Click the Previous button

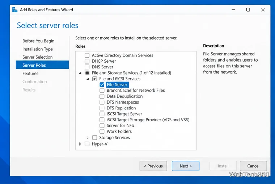pos(153,166)
